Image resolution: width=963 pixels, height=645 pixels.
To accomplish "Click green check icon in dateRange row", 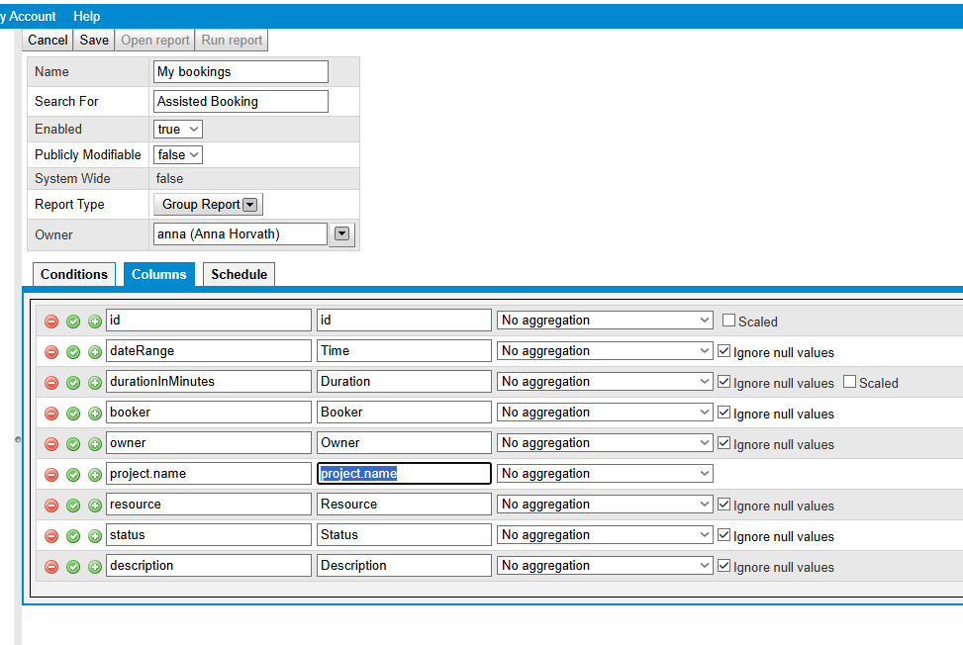I will pos(73,352).
